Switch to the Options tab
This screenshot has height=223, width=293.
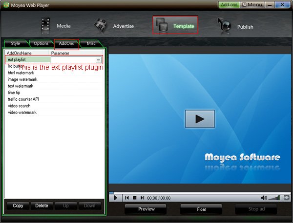[41, 43]
